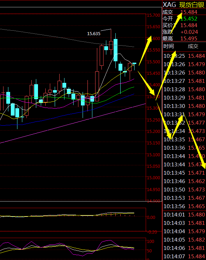The height and width of the screenshot is (260, 206).
Task: Select the 10:13:50 trade at 15.473
Action: click(x=184, y=190)
